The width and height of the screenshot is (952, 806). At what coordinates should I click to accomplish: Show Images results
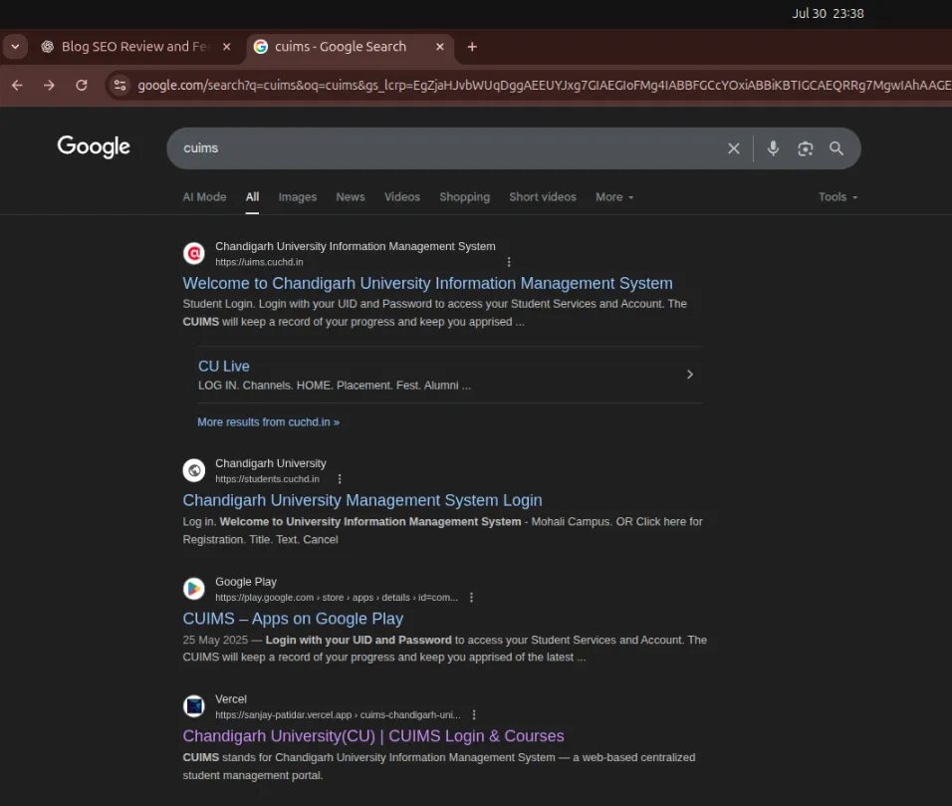click(298, 197)
